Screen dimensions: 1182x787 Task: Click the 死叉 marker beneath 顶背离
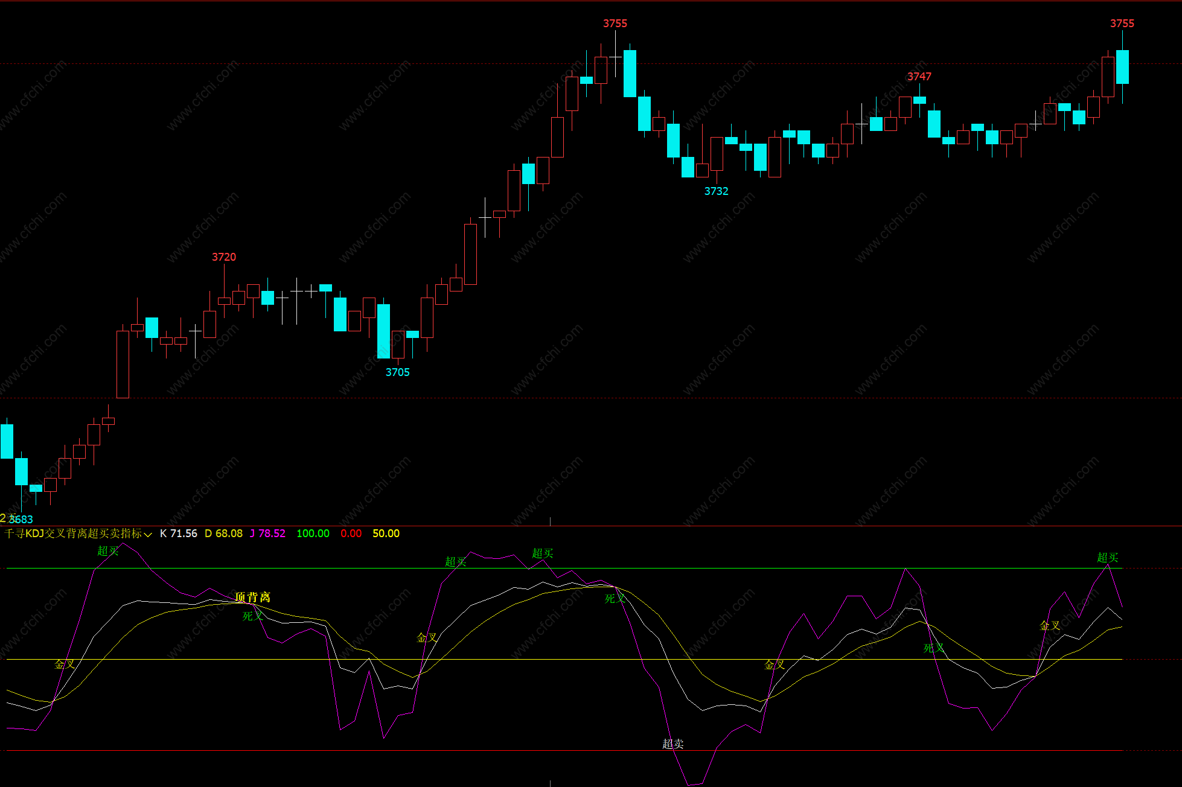pyautogui.click(x=252, y=616)
